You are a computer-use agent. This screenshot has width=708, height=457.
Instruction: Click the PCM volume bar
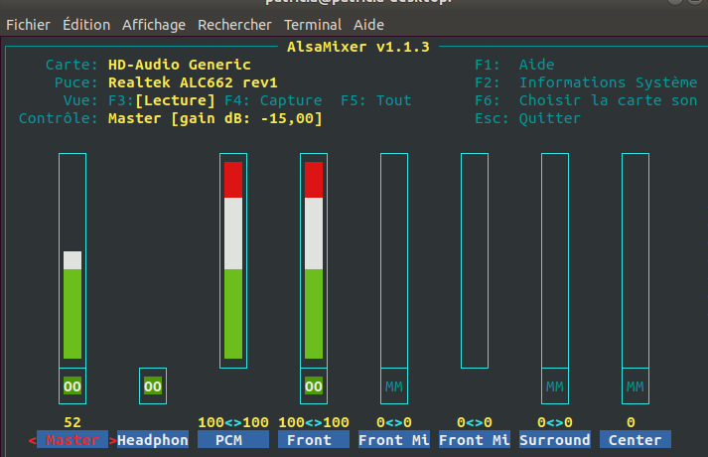click(233, 260)
